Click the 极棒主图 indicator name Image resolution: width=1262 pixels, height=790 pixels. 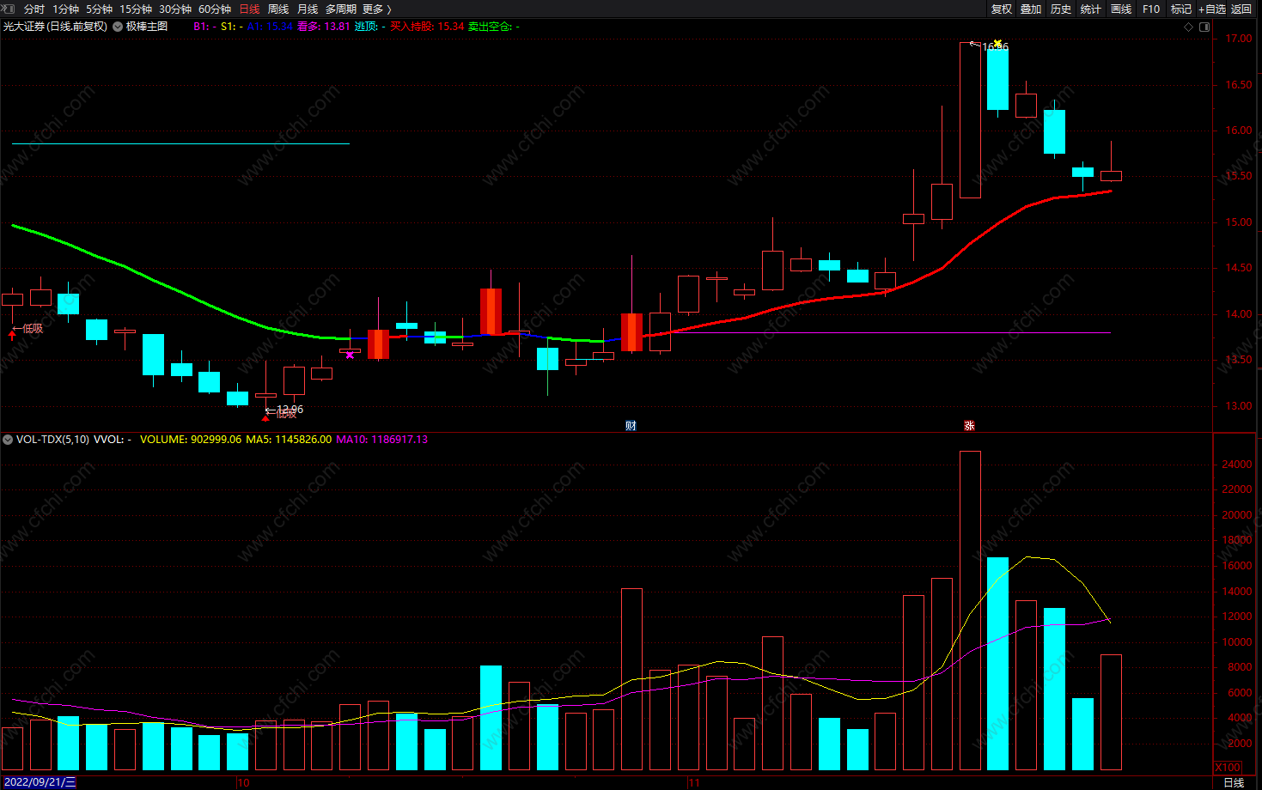147,27
